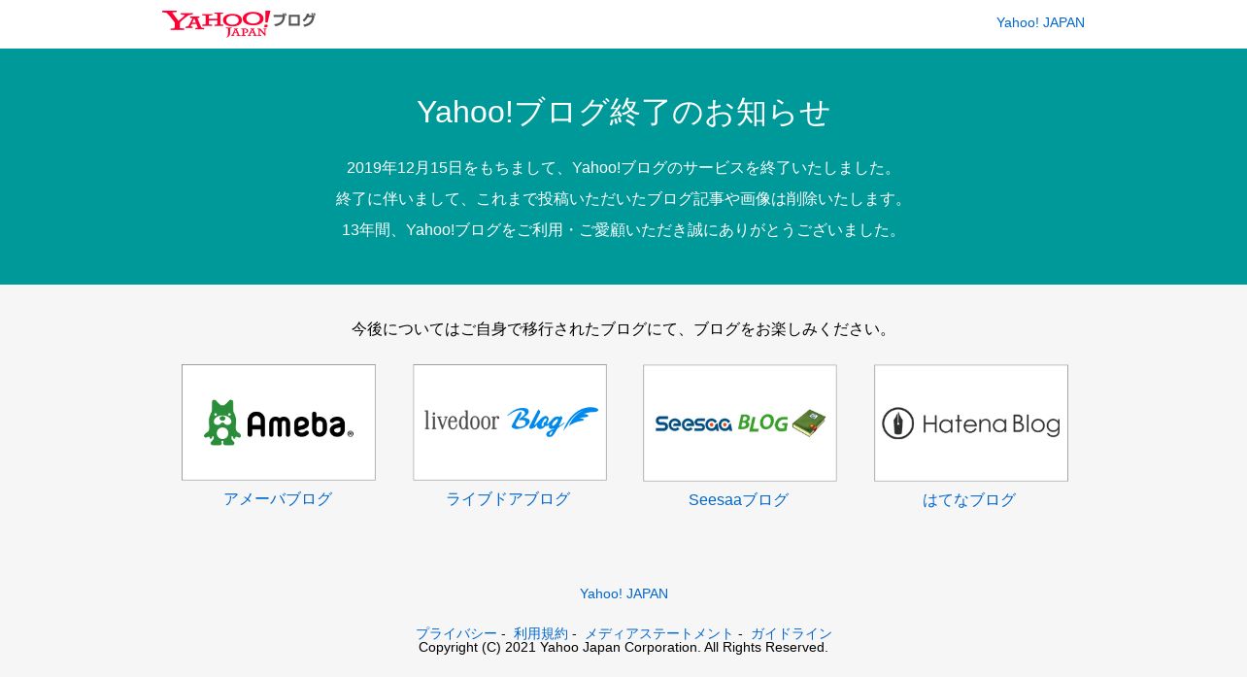The width and height of the screenshot is (1247, 677).
Task: Go to the はてなブログ text link
Action: pos(969,500)
